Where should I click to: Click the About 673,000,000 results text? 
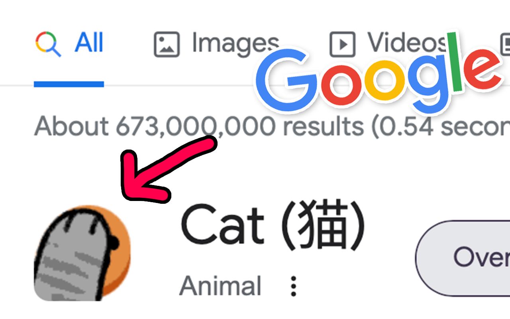271,126
